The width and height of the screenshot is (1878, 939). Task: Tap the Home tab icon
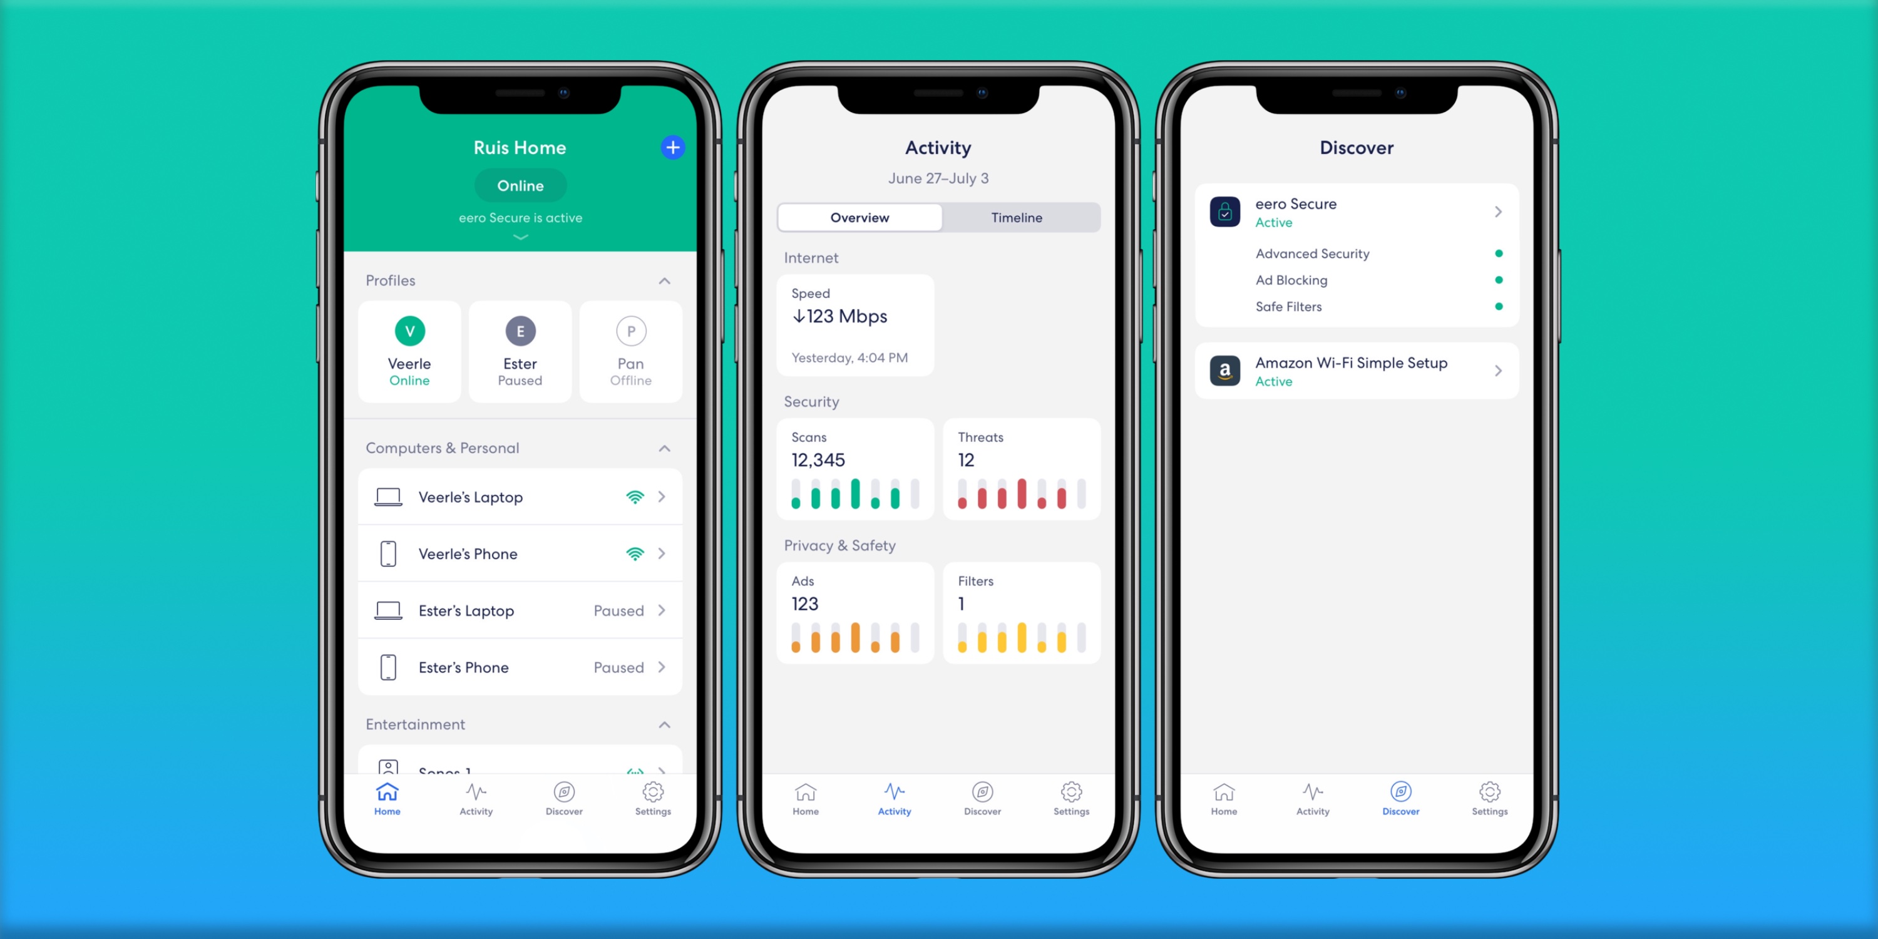[387, 800]
